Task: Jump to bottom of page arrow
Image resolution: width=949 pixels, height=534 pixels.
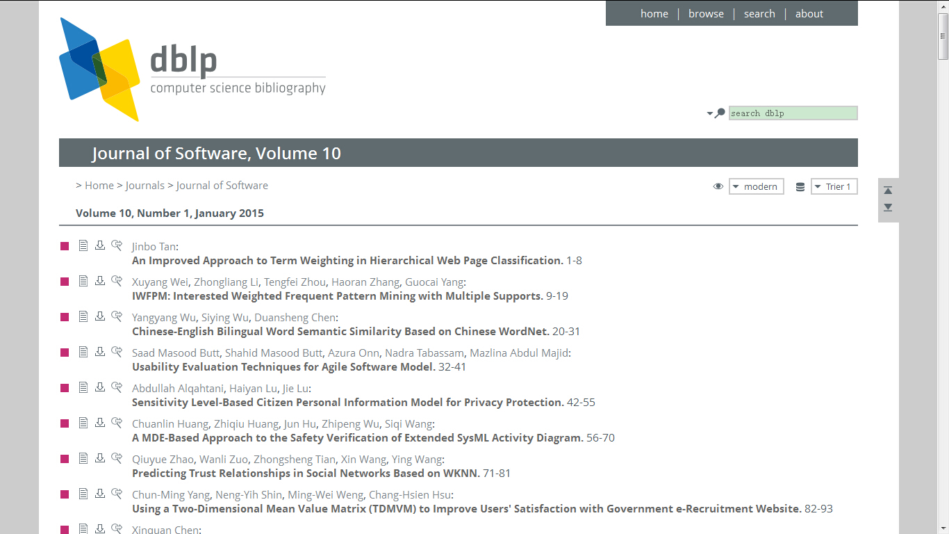Action: point(888,207)
